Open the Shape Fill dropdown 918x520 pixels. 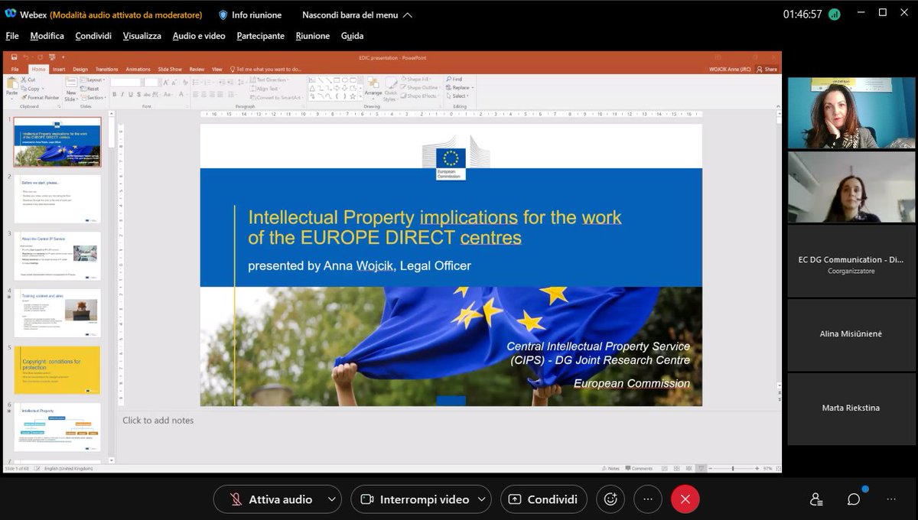418,80
